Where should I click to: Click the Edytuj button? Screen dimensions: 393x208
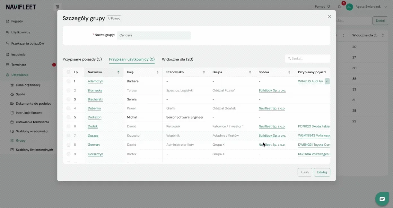point(322,172)
